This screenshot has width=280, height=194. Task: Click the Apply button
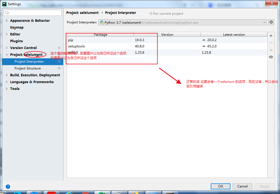[264, 186]
